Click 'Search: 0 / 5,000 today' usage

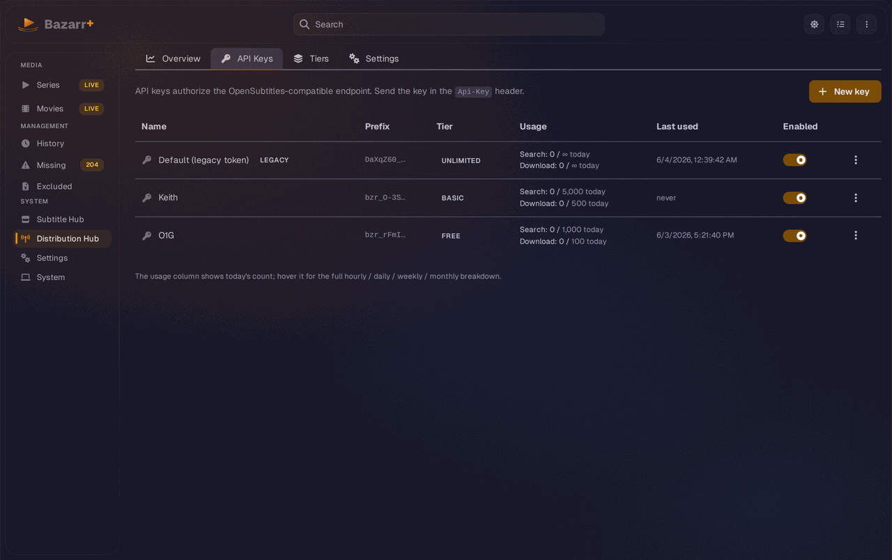click(562, 192)
